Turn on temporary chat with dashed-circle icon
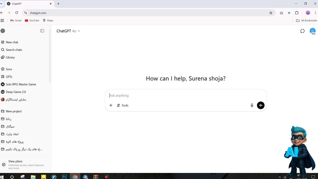Screen dimensions: 318x179 (302, 31)
